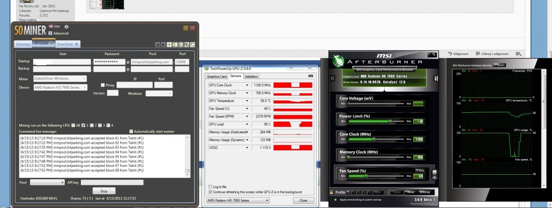552x208 pixels.
Task: Click the Stop button in 50Miner
Action: click(104, 191)
